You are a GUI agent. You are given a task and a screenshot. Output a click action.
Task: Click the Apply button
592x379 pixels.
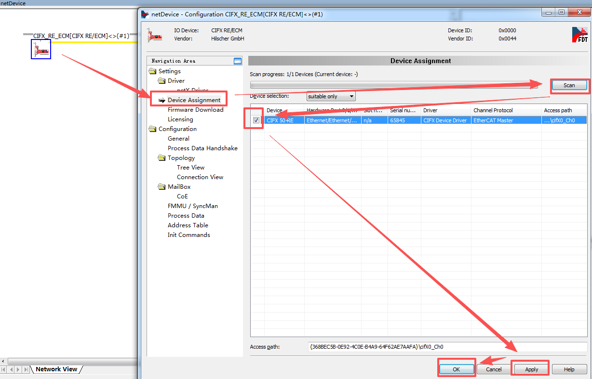pyautogui.click(x=532, y=369)
